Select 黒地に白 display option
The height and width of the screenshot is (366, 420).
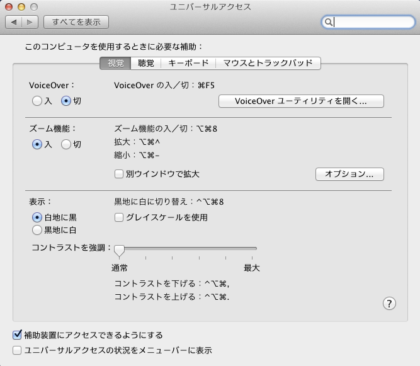point(37,230)
